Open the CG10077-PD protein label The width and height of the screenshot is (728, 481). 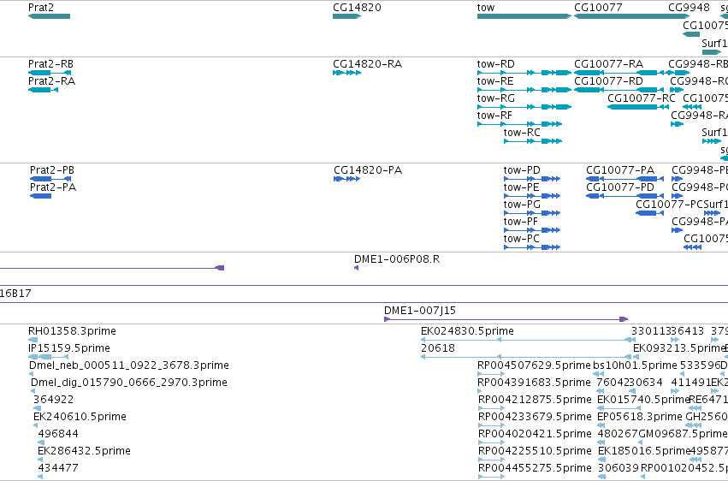(620, 187)
